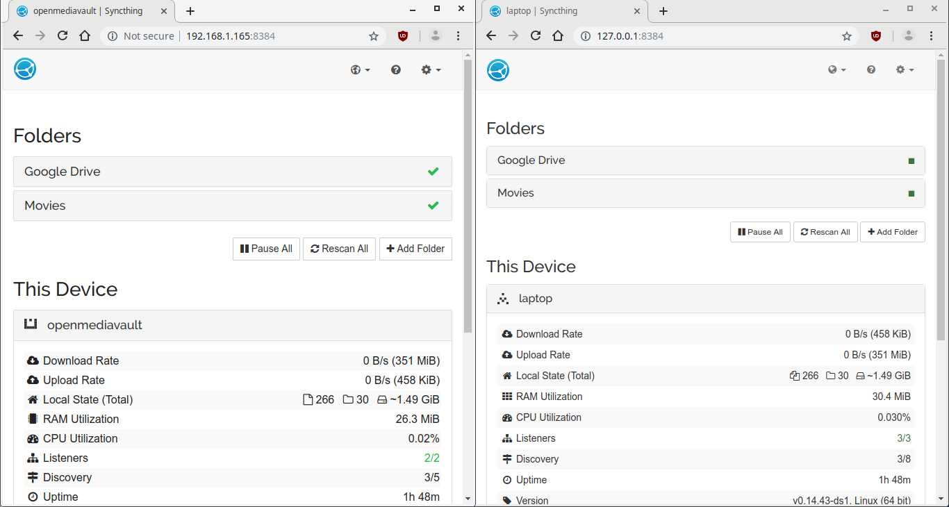Click Listeners sitemap icon in openmediavault

[x=33, y=458]
